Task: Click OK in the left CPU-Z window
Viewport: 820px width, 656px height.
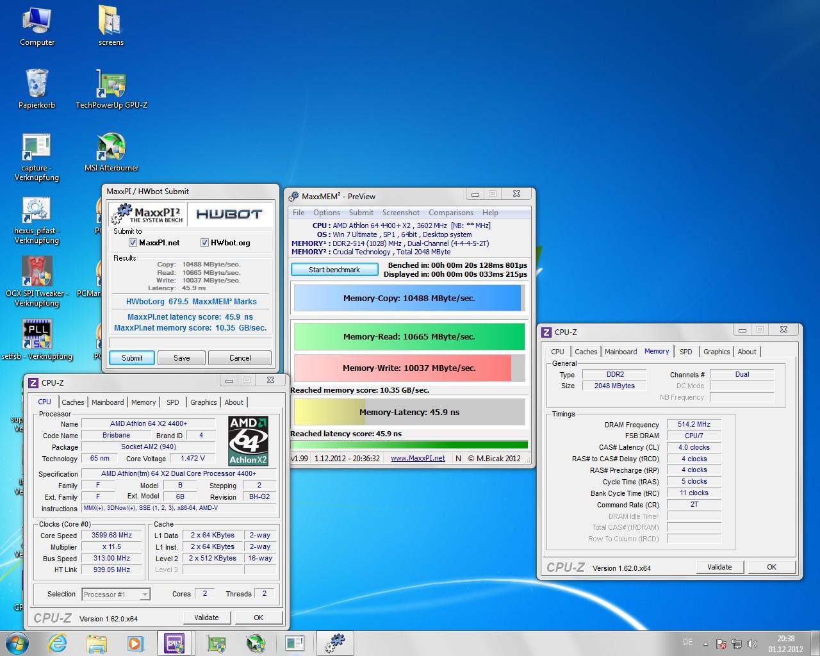Action: click(258, 618)
